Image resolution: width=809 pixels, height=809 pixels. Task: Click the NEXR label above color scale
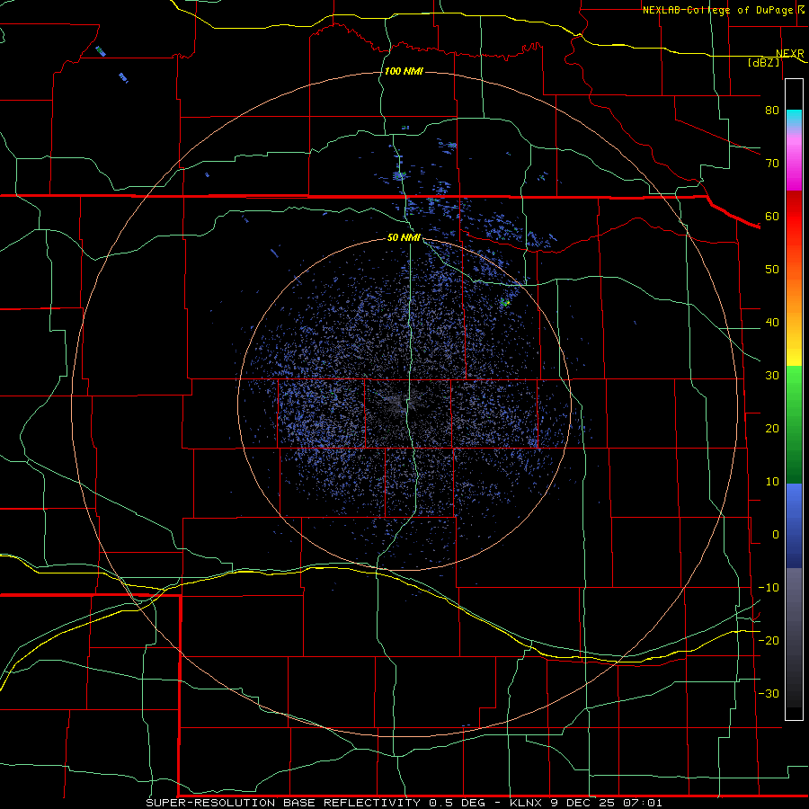[789, 54]
